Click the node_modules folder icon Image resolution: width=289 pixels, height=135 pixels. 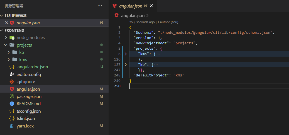[x=12, y=38]
